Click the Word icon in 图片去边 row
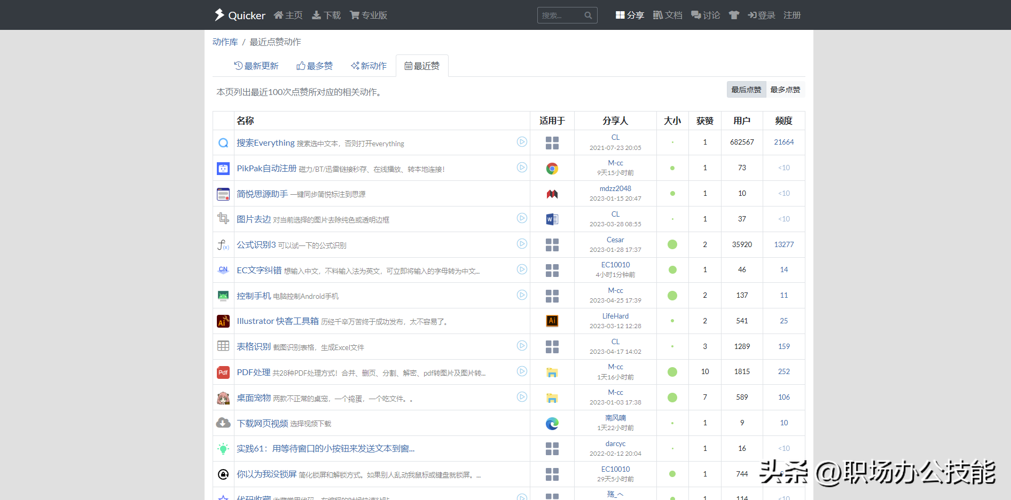The width and height of the screenshot is (1011, 500). point(552,219)
